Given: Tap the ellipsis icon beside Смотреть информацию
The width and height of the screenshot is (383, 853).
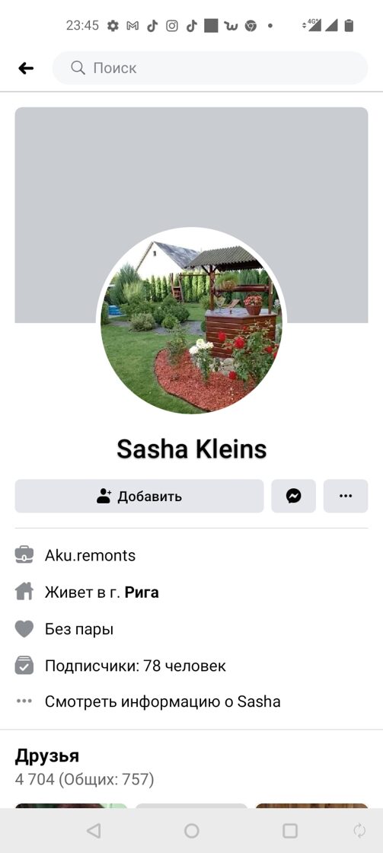Looking at the screenshot, I should coord(24,701).
